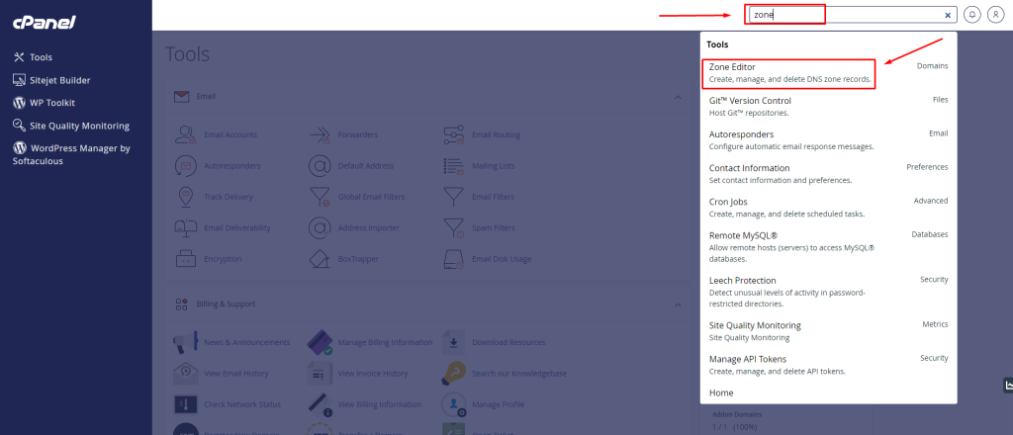The width and height of the screenshot is (1013, 435).
Task: Click Home at bottom of results
Action: point(721,392)
